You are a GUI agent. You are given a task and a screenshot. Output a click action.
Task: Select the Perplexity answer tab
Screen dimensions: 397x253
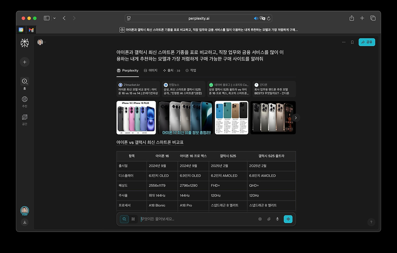click(127, 70)
